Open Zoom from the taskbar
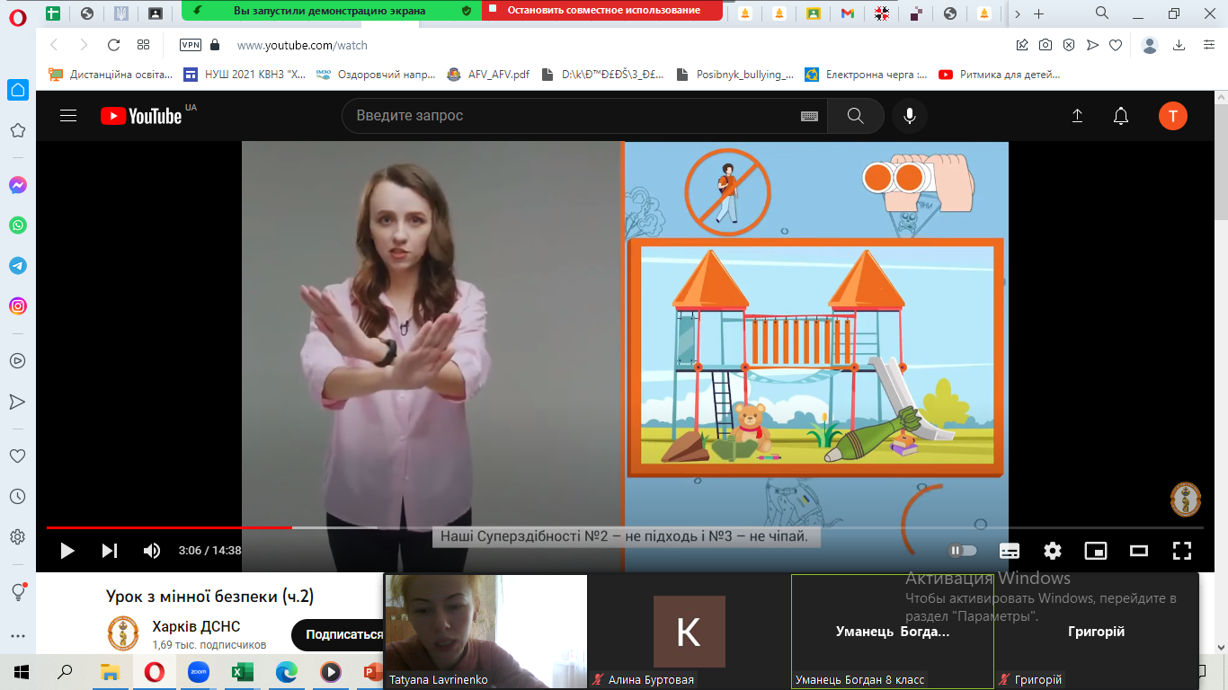Screen dimensions: 1228x690 pos(198,671)
